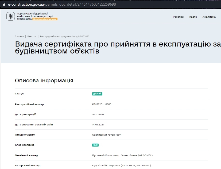Open the Аналітика menu item
Screen dimensions: 221x169
coord(209,17)
